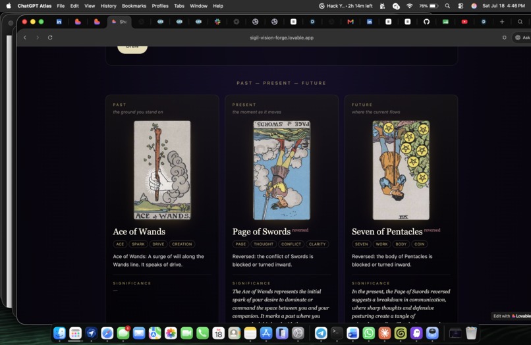Click the Ace of Wands card image
This screenshot has width=531, height=345.
(162, 171)
